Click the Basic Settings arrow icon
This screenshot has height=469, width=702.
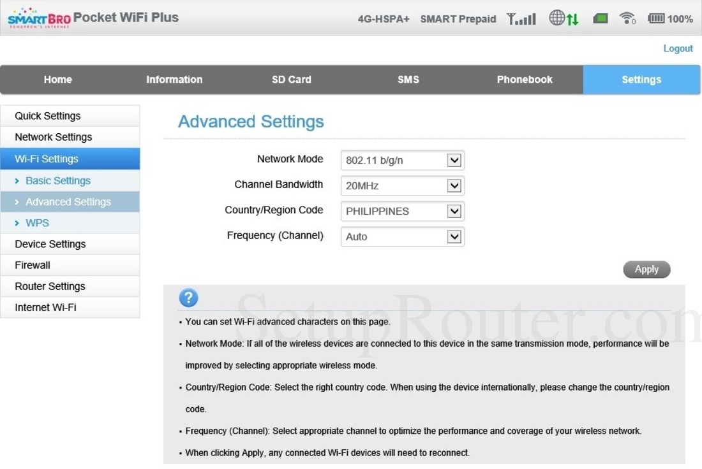coord(17,180)
